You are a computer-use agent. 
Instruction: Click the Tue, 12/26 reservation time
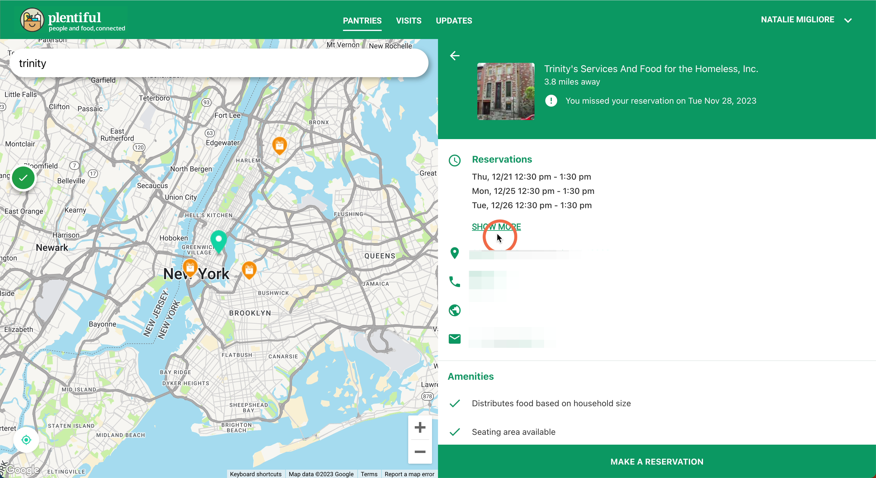click(532, 205)
